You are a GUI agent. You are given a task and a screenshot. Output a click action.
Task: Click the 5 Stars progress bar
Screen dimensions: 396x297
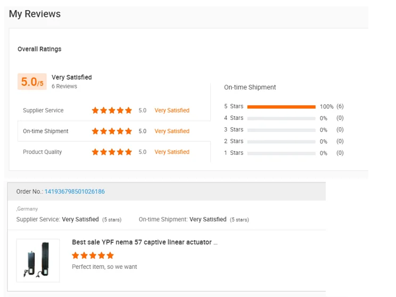[x=281, y=106]
